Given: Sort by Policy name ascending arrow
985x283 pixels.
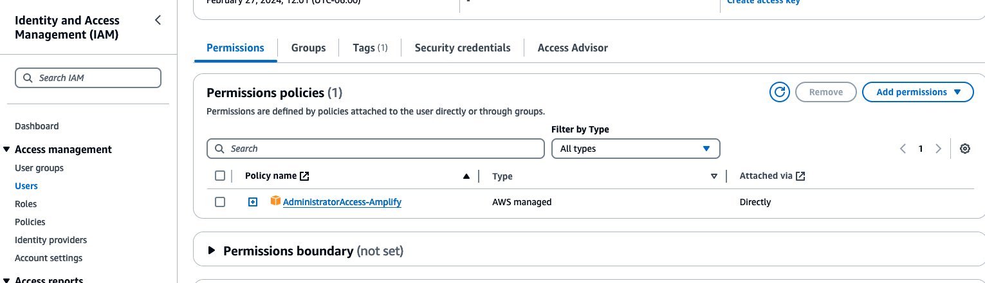Looking at the screenshot, I should (x=466, y=176).
